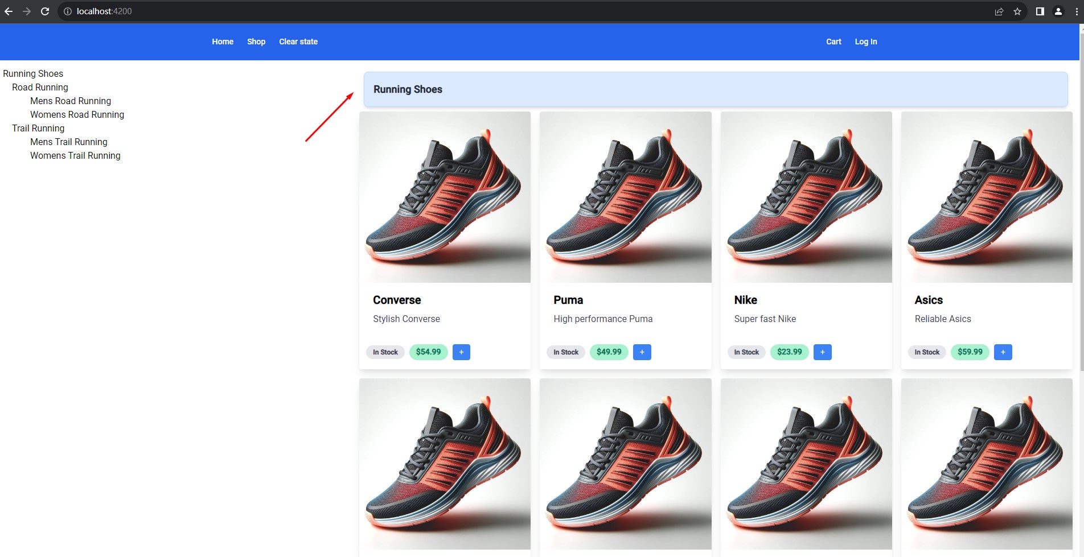Add the Asics shoe to the cart with the plus button
This screenshot has width=1084, height=557.
pyautogui.click(x=1003, y=352)
